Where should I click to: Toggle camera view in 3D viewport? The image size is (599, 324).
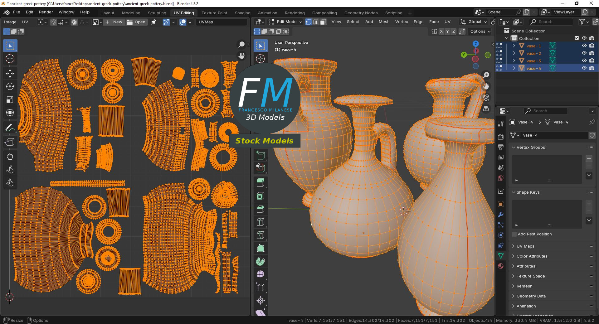coord(486,98)
